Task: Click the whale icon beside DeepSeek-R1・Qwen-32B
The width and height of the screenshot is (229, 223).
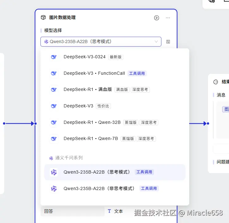Action: coord(54,122)
